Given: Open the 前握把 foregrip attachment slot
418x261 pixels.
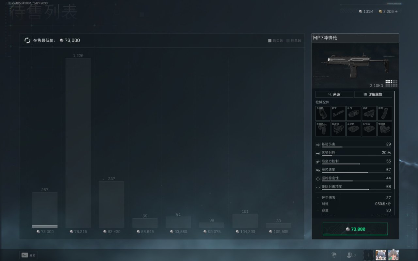Looking at the screenshot, I should 323,129.
